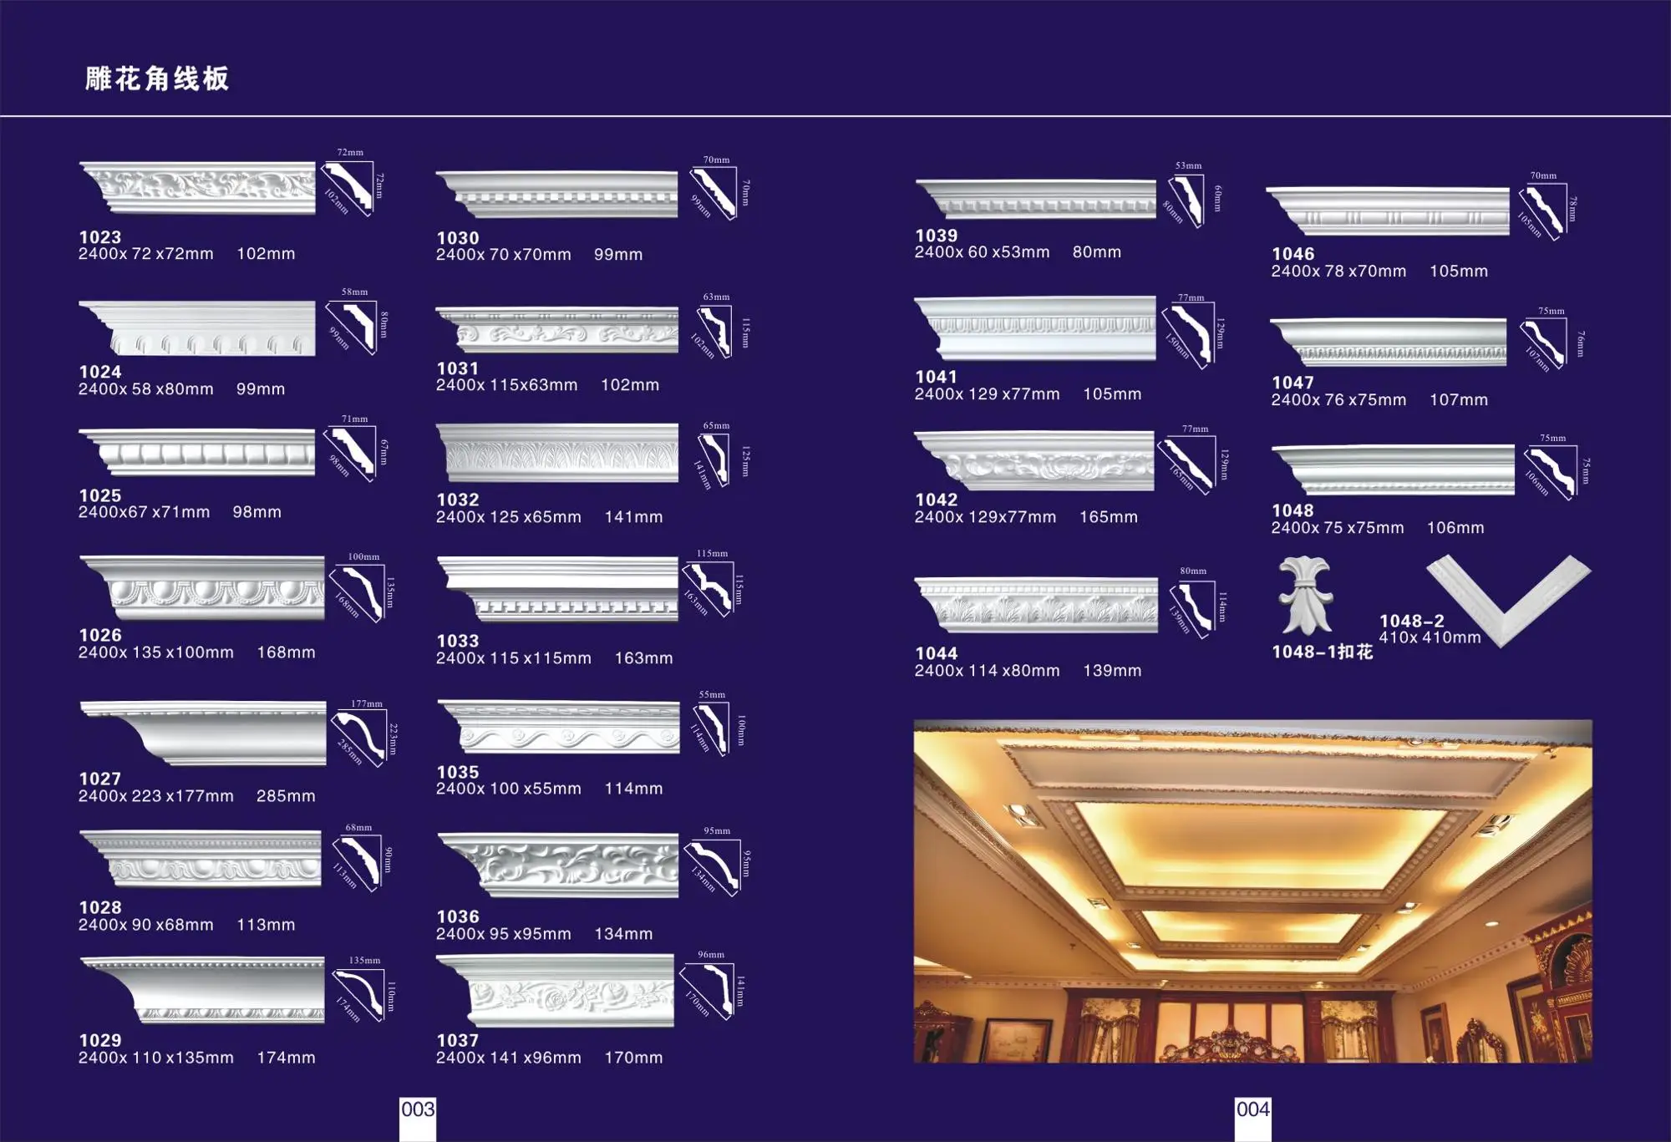Click the page number 004

pos(1252,1109)
